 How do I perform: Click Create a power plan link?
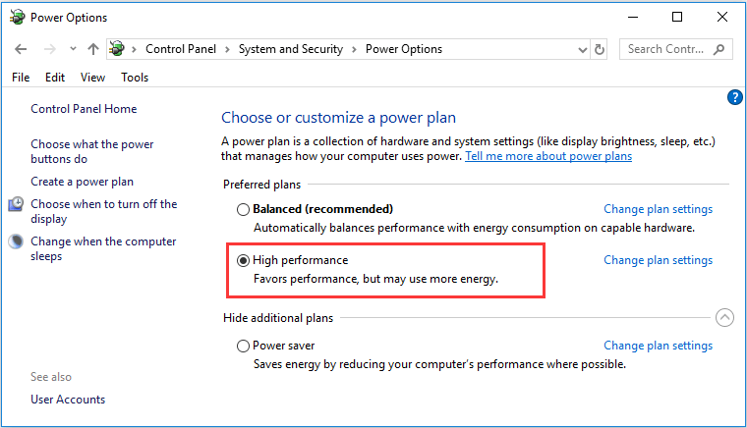(x=82, y=182)
